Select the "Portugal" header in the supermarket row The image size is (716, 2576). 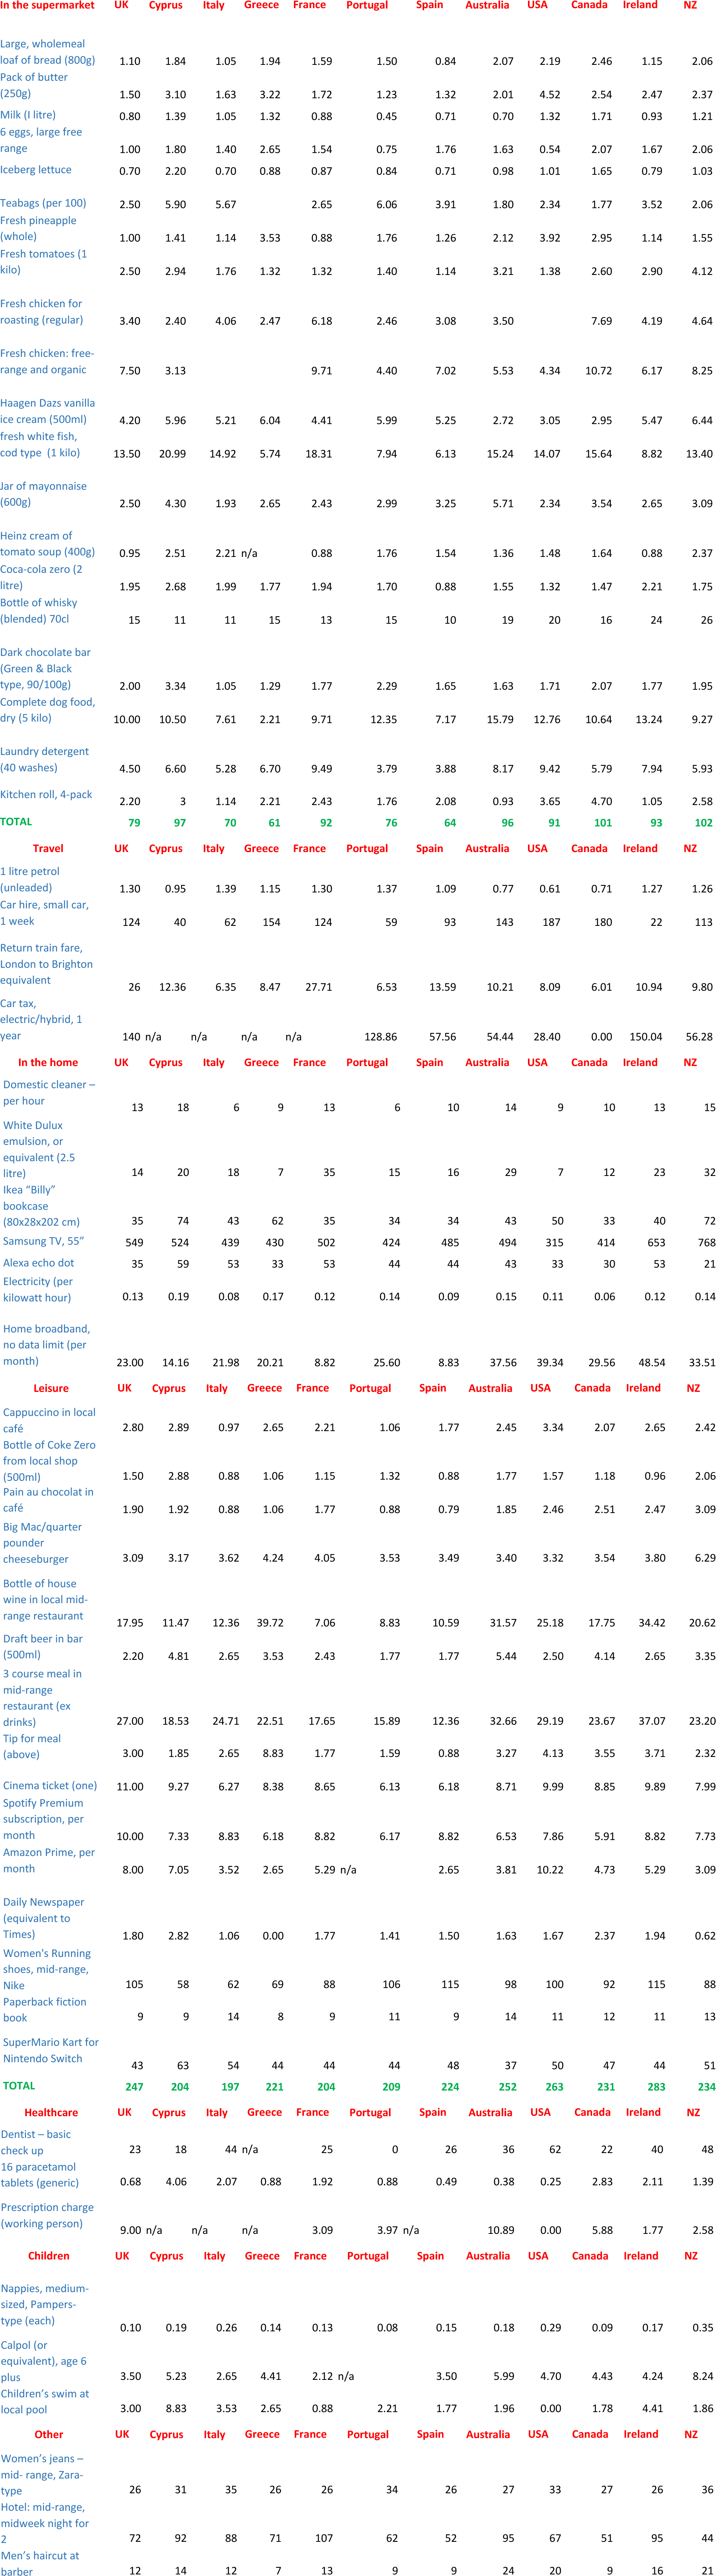367,5
